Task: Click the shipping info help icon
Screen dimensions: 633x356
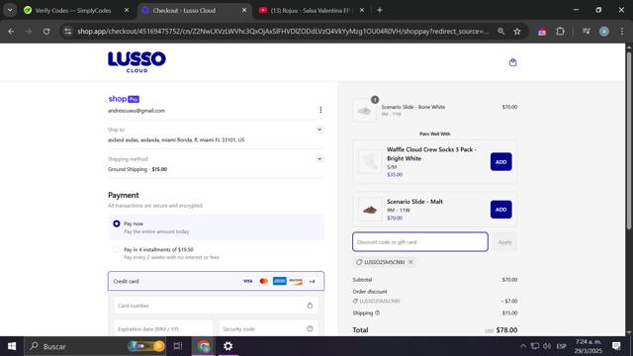Action: [x=378, y=312]
